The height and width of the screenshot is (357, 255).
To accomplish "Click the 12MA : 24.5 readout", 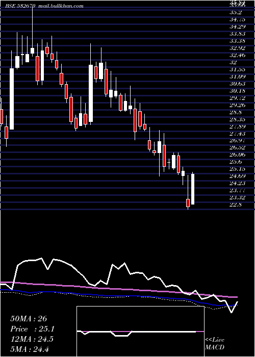I will [x=32, y=339].
